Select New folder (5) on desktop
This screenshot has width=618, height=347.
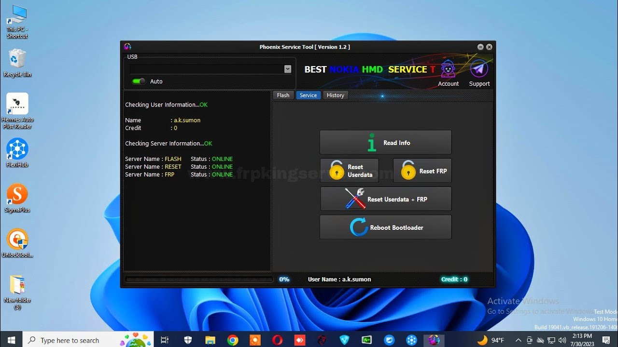click(x=17, y=292)
